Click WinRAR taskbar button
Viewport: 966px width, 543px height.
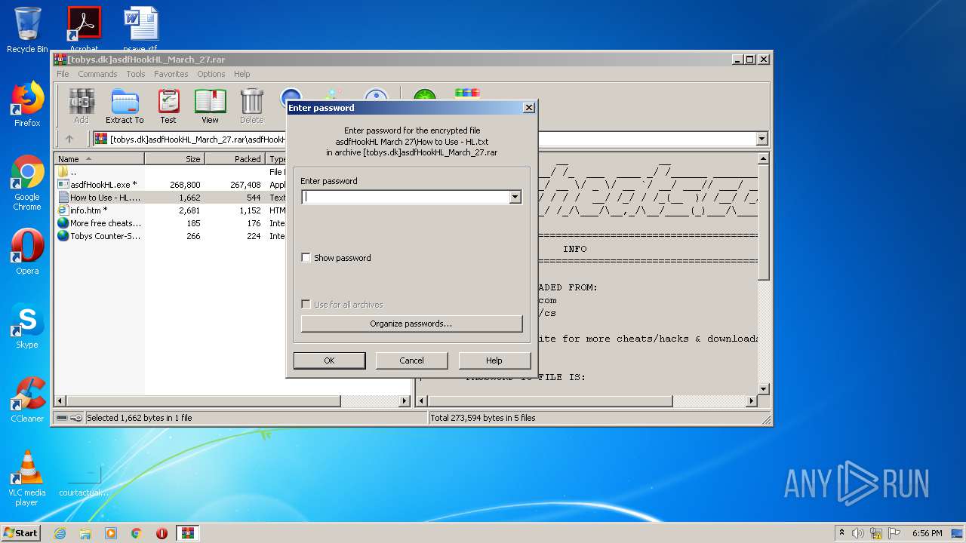click(188, 533)
